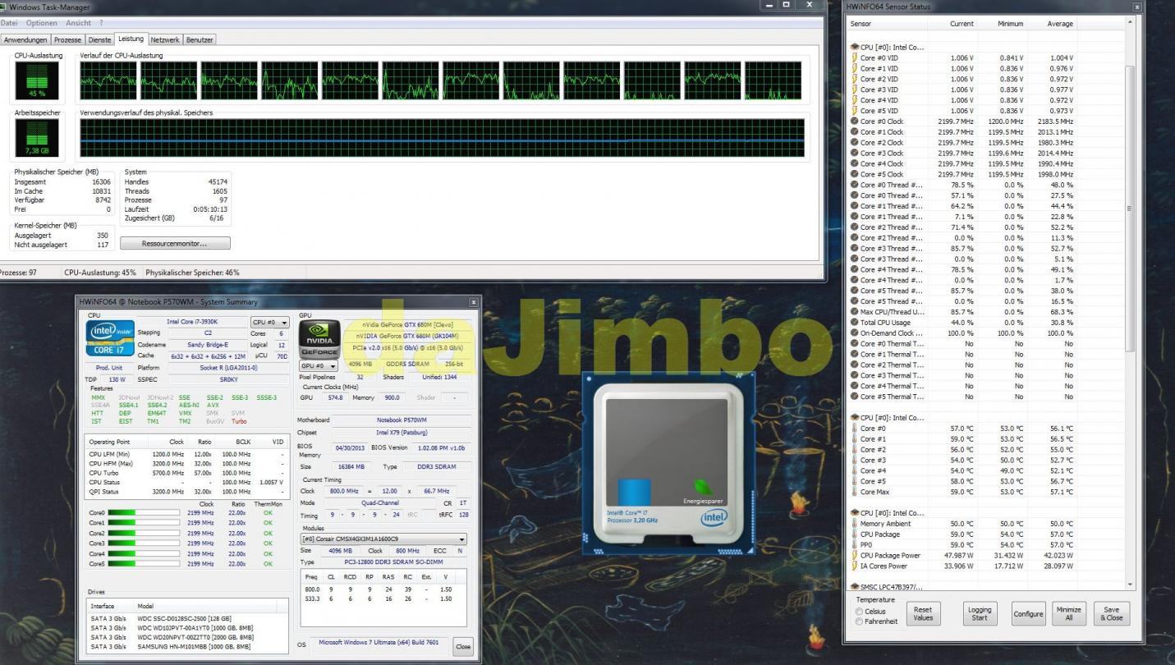Click the Core #0 Clock sensor icon
1175x665 pixels.
[x=855, y=122]
